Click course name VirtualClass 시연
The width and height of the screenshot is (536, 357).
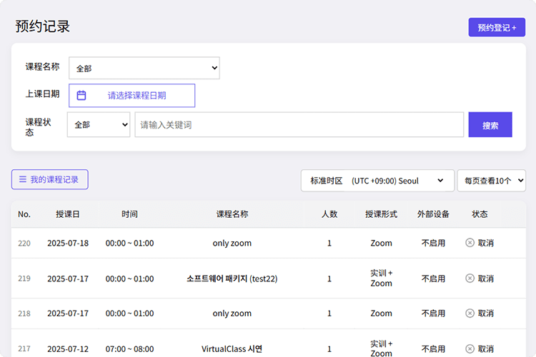232,349
